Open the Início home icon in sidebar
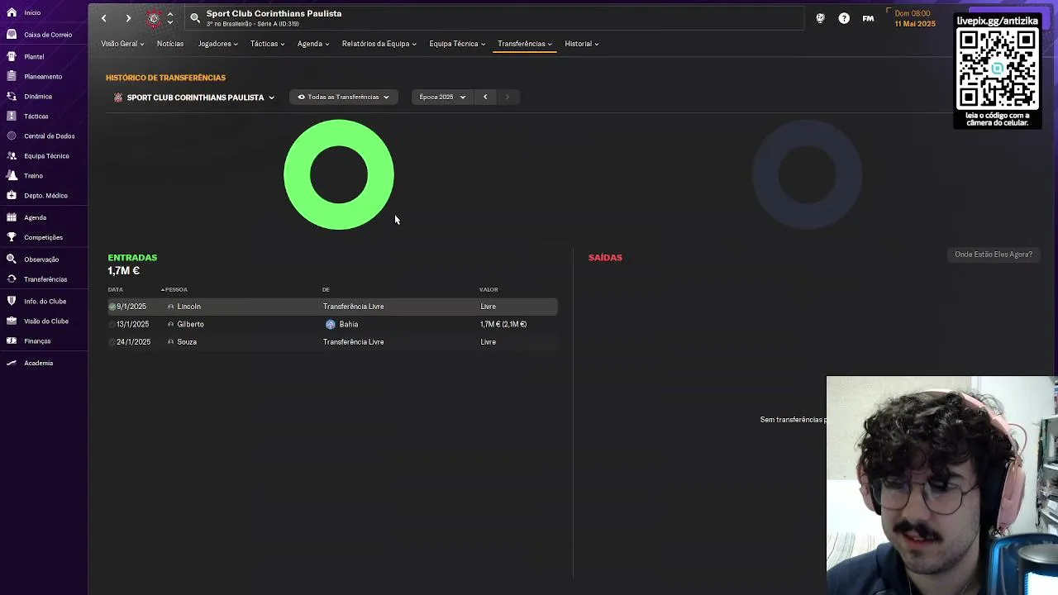This screenshot has width=1058, height=595. click(x=12, y=13)
